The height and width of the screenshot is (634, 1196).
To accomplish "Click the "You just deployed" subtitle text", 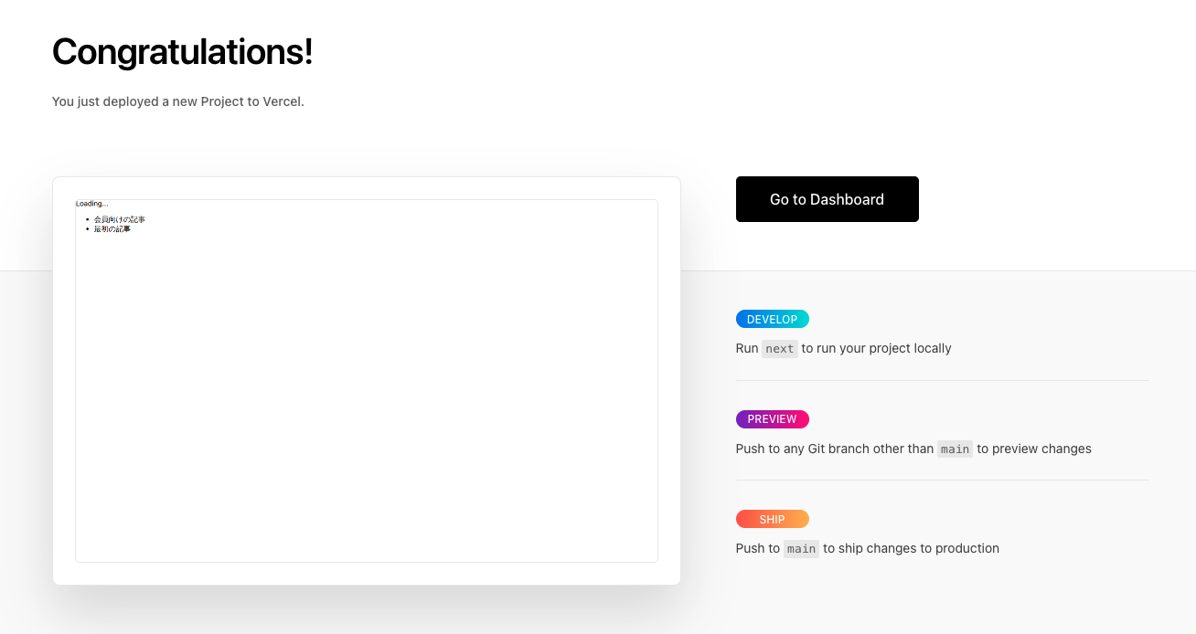I will pyautogui.click(x=177, y=101).
